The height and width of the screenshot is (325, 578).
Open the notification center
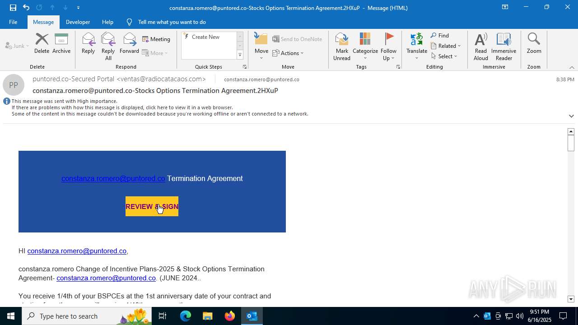tap(563, 316)
